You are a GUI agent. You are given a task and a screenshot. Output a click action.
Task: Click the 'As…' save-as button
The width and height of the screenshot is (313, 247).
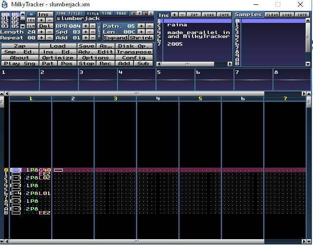click(106, 46)
